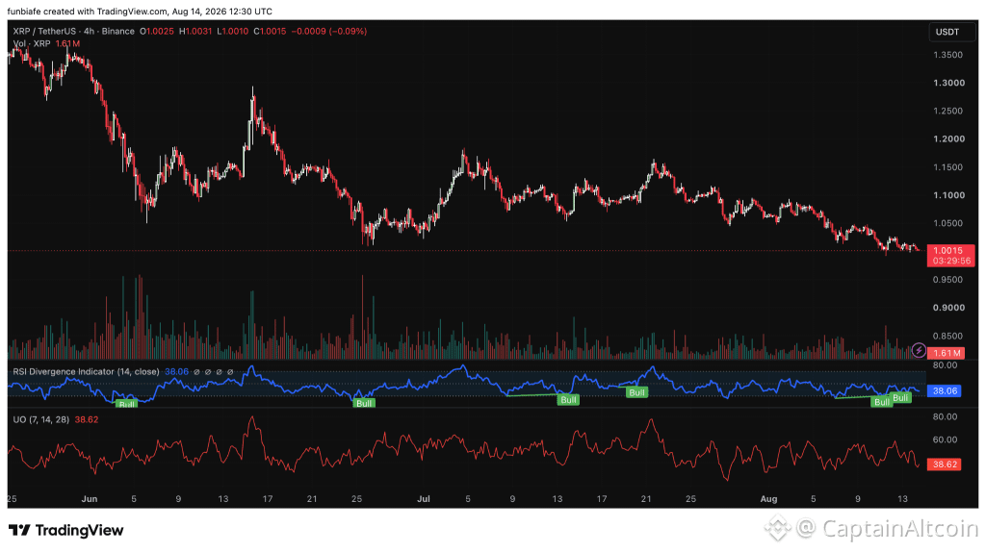Click the 1.2000 price axis label
The width and height of the screenshot is (986, 552).
948,139
